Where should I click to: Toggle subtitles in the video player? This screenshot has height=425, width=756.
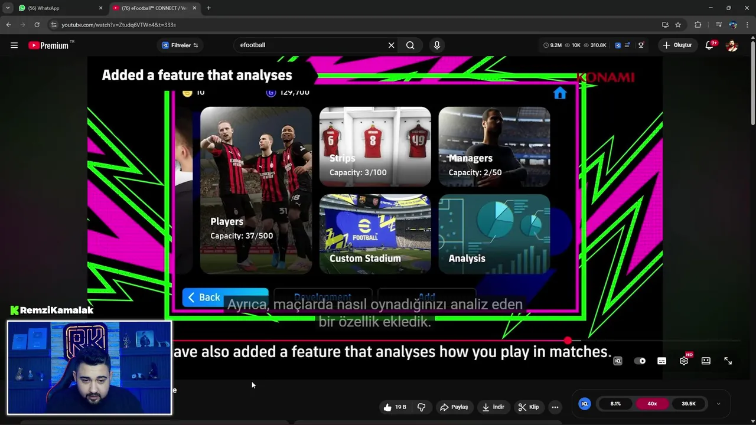662,361
